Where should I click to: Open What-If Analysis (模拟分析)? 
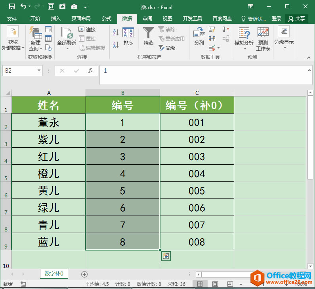[244, 39]
